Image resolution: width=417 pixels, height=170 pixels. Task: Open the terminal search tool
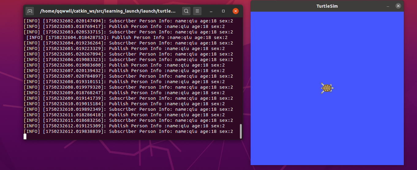click(186, 11)
